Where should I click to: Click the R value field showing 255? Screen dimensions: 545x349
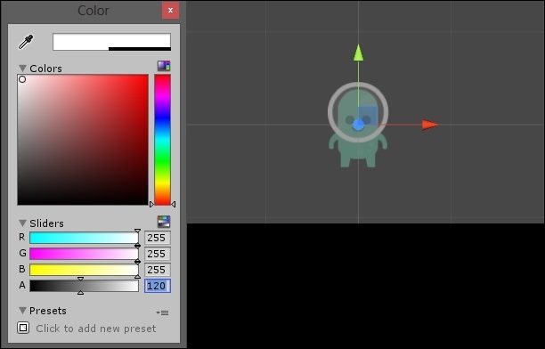click(158, 238)
